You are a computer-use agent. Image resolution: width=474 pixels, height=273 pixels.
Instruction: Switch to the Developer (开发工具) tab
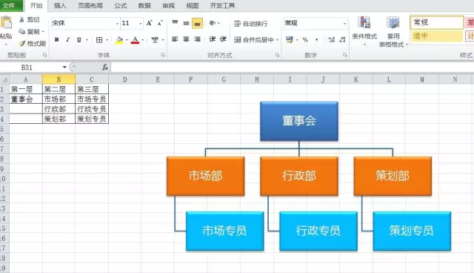(x=222, y=5)
